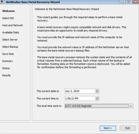
Task: Go to the Summary step
Action: (8, 61)
